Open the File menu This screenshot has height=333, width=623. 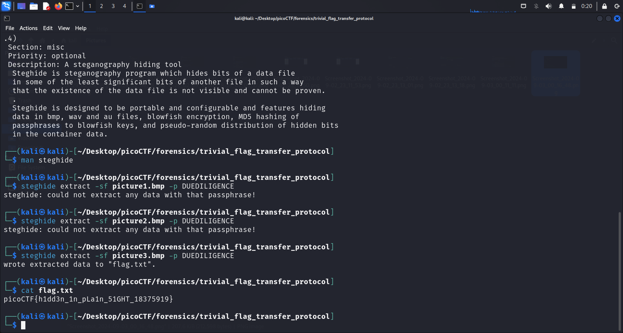[x=10, y=28]
